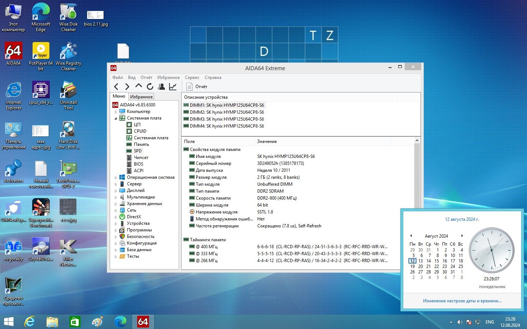Open File Explorer from the taskbar
Image resolution: width=527 pixels, height=329 pixels.
pos(52,322)
